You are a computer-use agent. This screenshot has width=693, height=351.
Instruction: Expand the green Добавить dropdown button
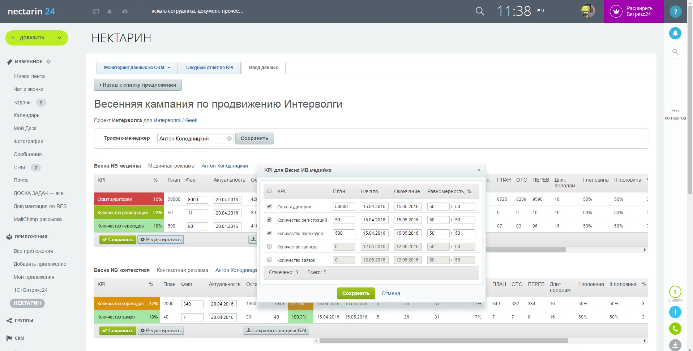click(x=60, y=38)
